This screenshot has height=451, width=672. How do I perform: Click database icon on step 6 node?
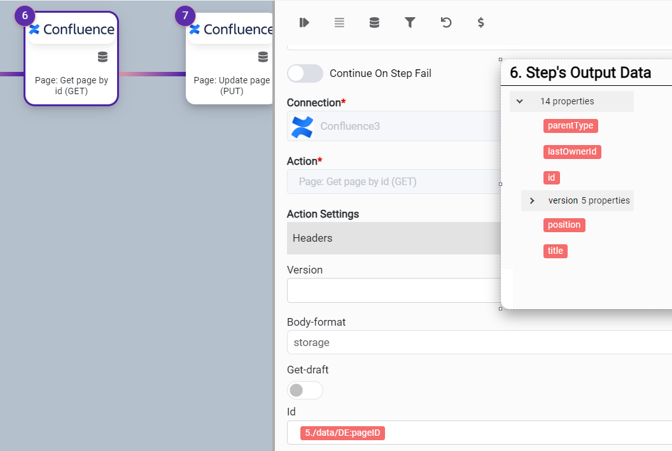[102, 57]
